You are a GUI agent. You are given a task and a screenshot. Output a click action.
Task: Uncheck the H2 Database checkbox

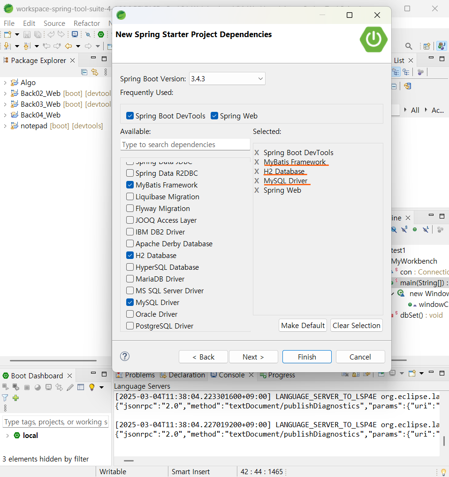129,256
